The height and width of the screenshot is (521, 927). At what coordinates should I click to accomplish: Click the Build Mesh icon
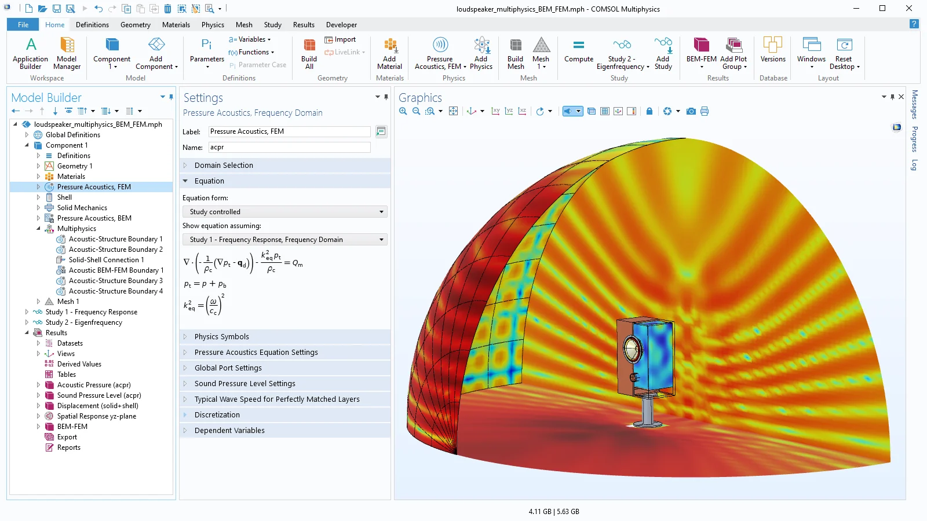coord(515,53)
